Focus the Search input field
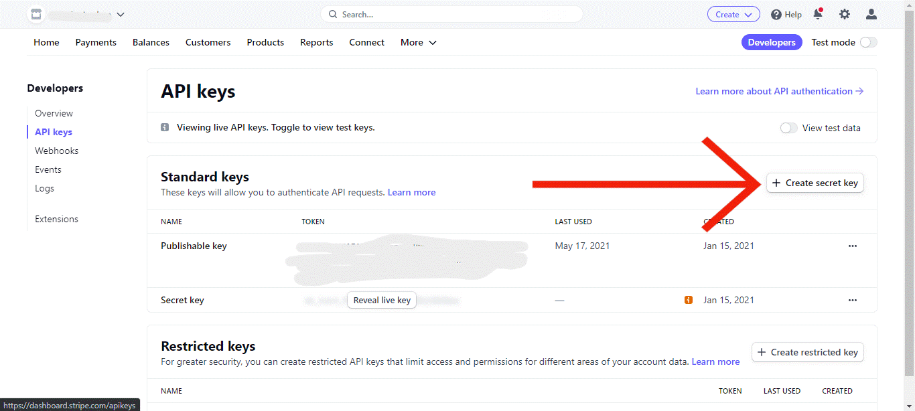 [451, 14]
